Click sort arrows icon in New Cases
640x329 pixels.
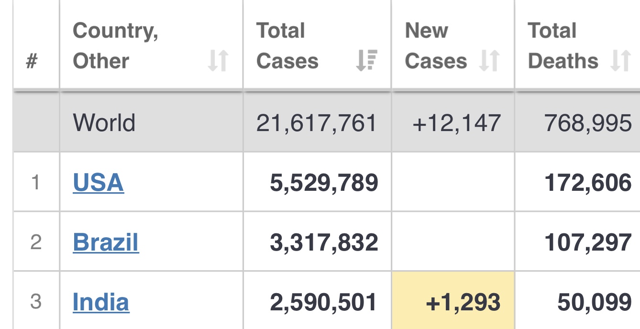tap(489, 61)
